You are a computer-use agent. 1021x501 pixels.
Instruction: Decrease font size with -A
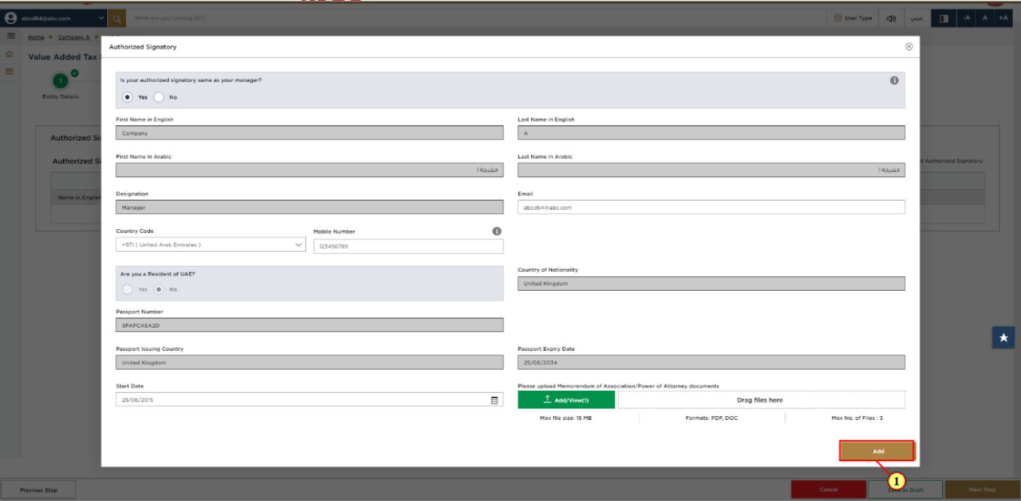coord(967,18)
